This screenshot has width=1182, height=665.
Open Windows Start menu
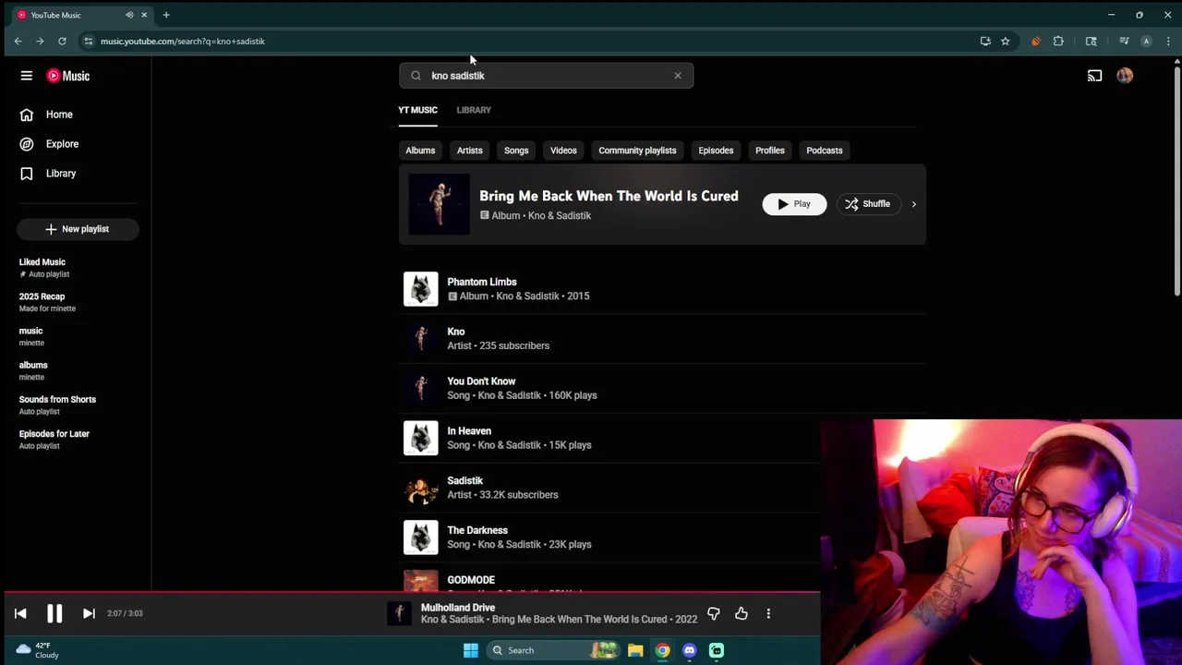click(470, 650)
